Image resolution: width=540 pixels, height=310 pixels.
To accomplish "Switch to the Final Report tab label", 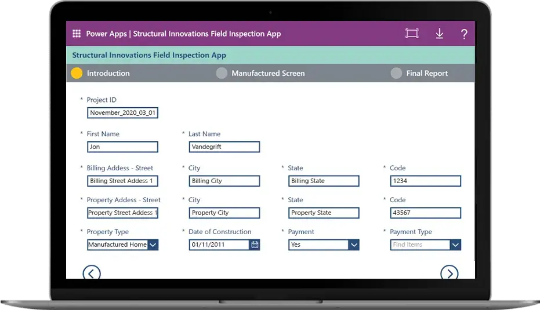I will (x=427, y=73).
